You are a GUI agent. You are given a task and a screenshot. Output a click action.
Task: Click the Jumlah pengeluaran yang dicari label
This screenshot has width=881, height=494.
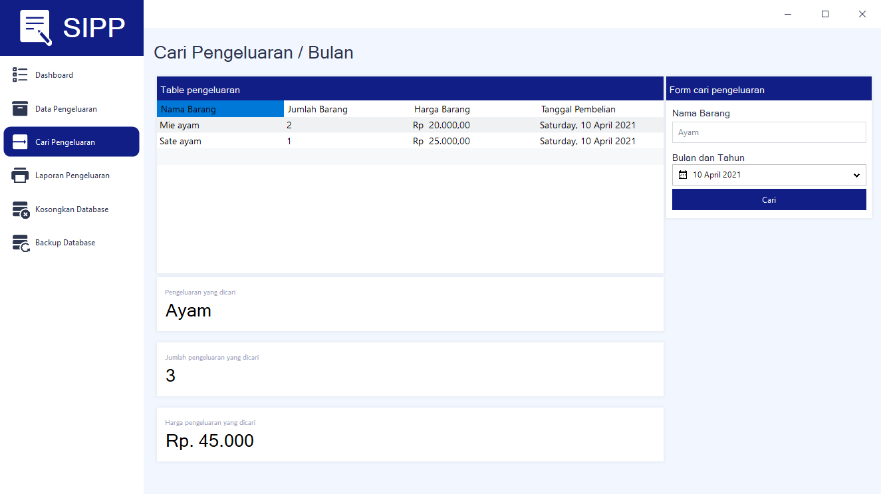click(x=212, y=357)
